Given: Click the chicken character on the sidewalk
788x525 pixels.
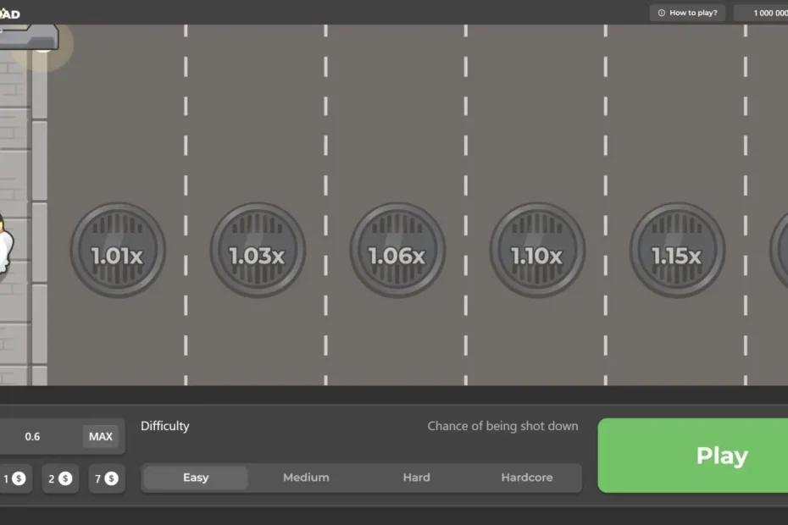Looking at the screenshot, I should click(x=5, y=246).
